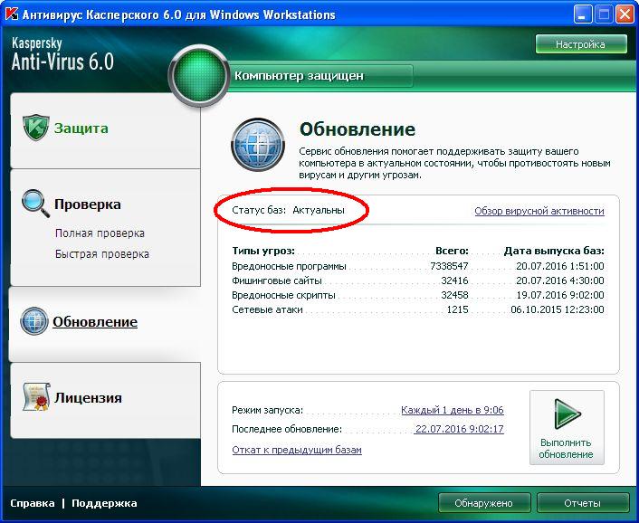Viewport: 639px width, 523px height.
Task: Select Быстрая проверка scan option
Action: [101, 254]
